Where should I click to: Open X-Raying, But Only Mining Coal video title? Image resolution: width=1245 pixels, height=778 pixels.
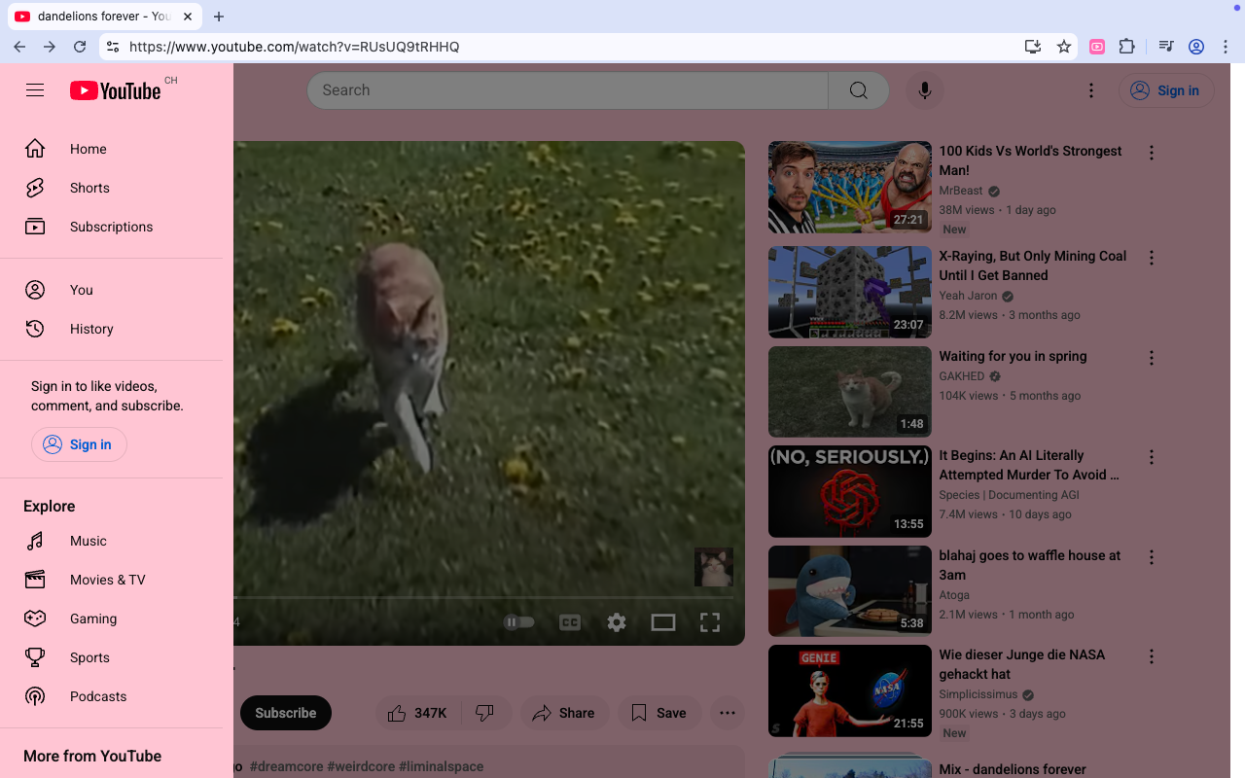click(1032, 265)
